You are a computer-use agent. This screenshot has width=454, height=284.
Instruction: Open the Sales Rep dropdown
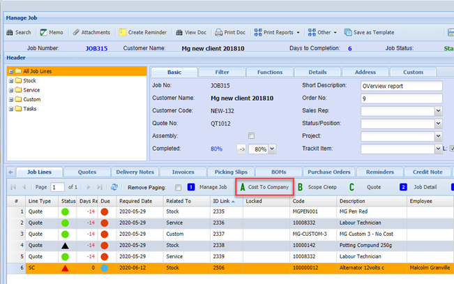click(x=438, y=111)
